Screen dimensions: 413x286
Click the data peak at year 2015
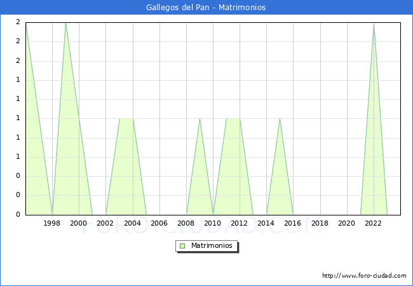[x=280, y=119]
